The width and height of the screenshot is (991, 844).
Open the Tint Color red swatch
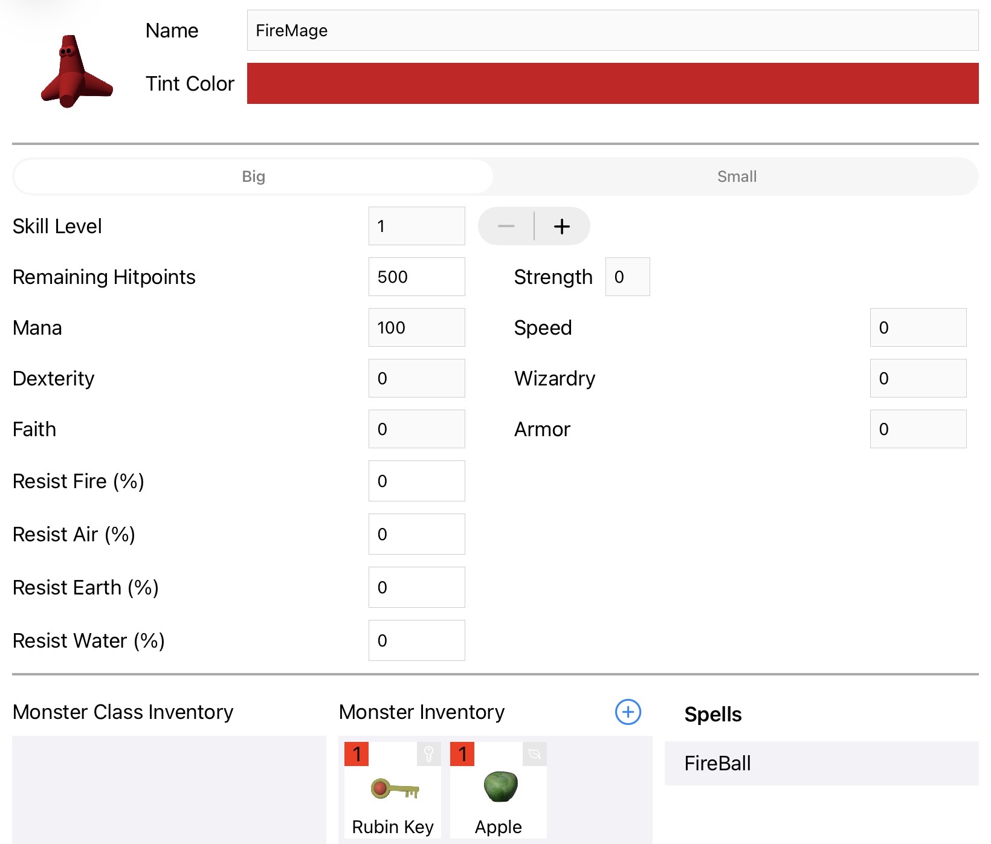click(x=612, y=83)
